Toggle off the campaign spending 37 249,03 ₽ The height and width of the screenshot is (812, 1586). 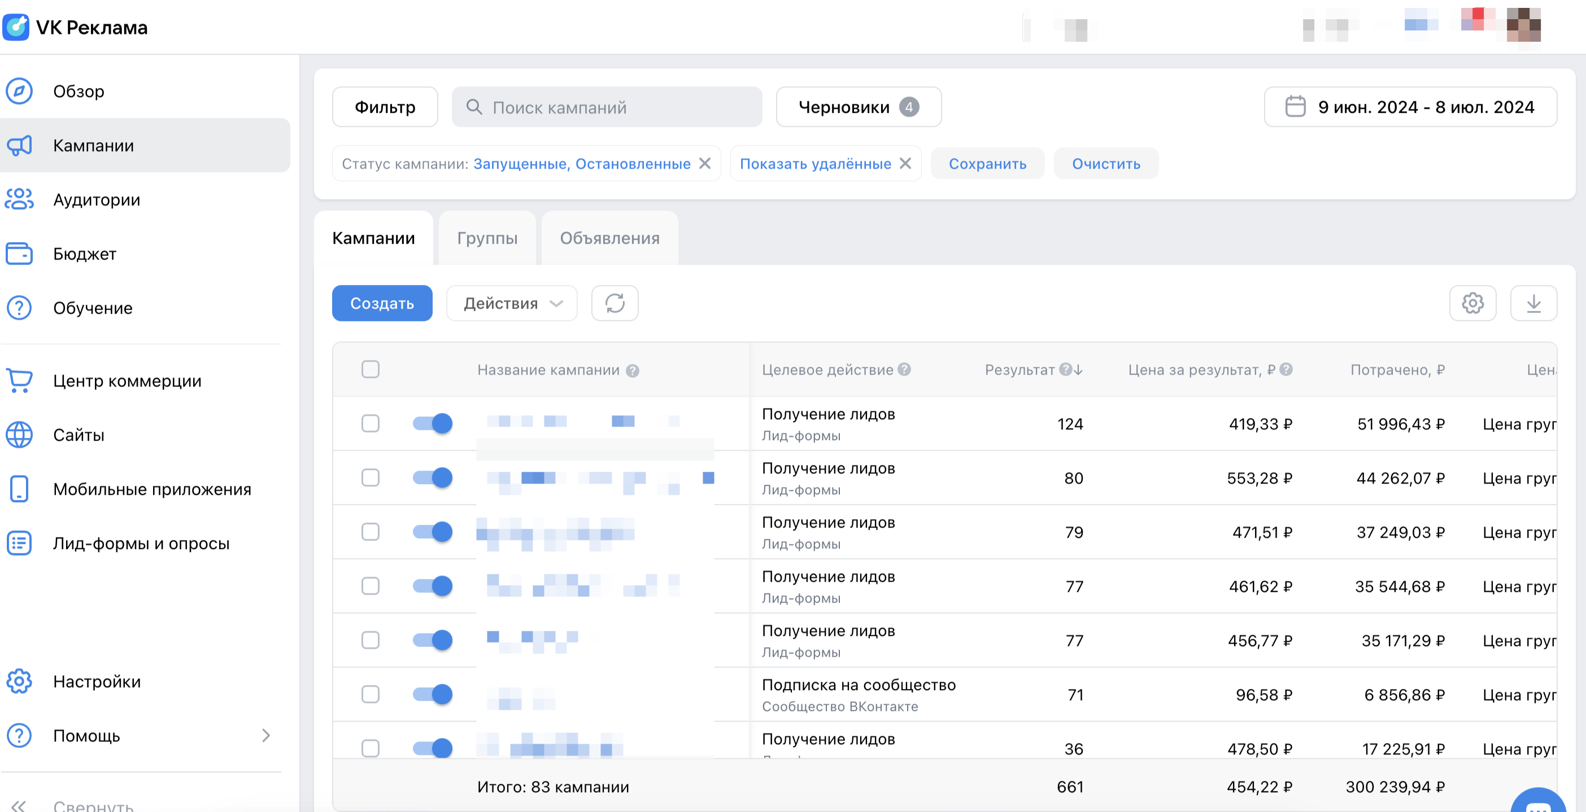pyautogui.click(x=432, y=532)
